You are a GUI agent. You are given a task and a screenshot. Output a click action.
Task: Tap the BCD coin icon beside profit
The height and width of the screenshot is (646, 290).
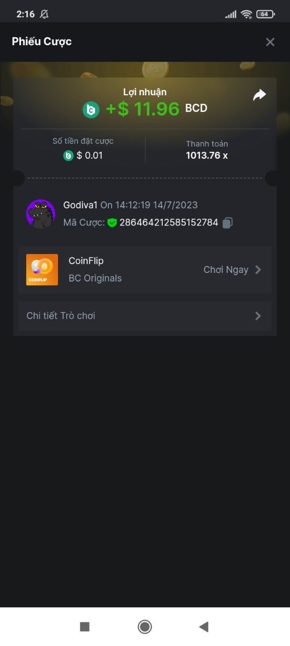coord(91,110)
